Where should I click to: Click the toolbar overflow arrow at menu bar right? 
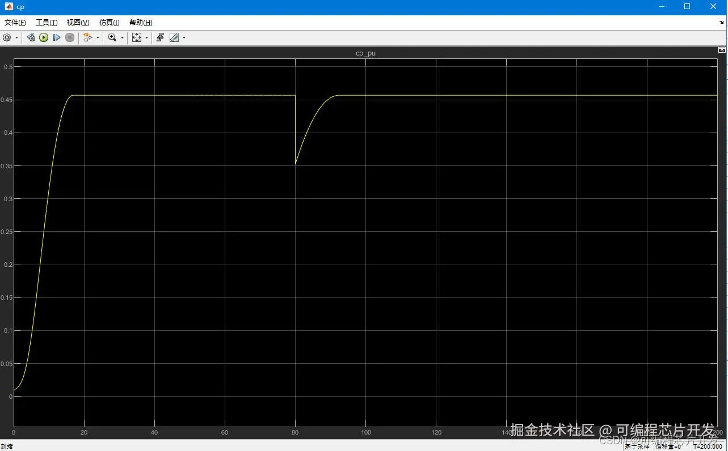722,23
